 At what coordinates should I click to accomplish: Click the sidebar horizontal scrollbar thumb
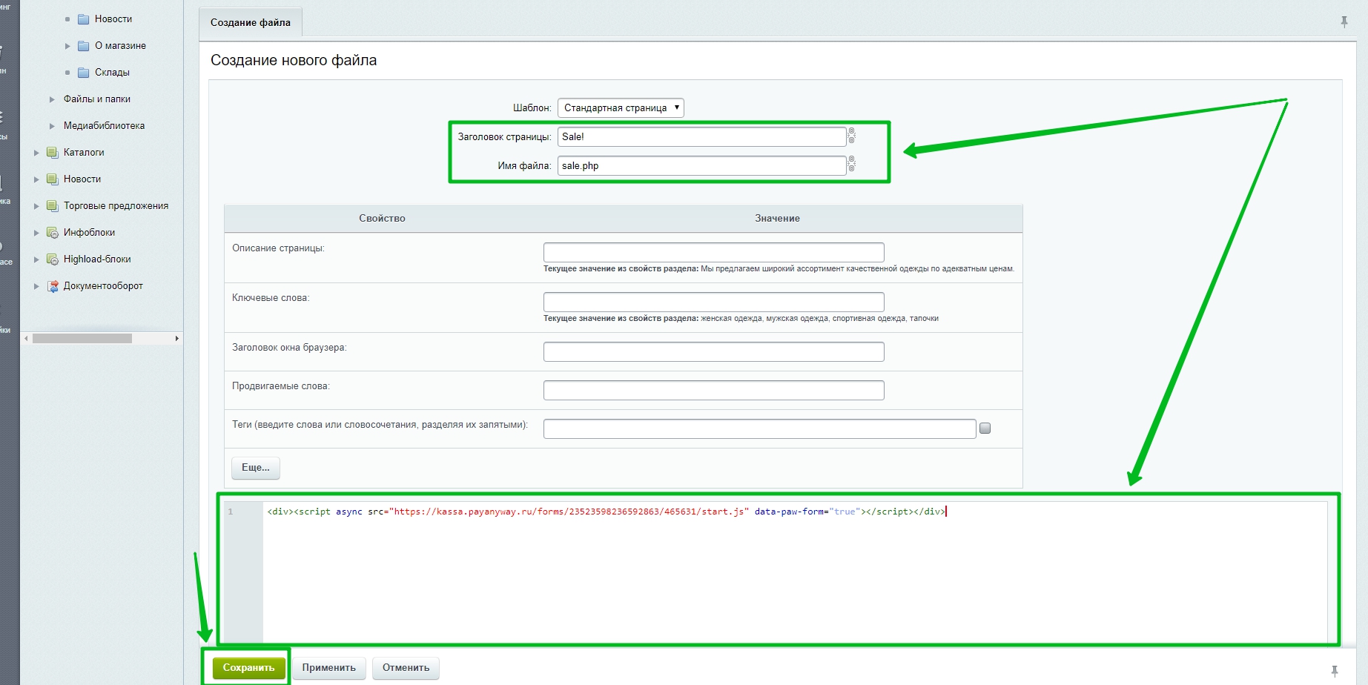[x=82, y=339]
